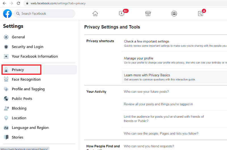This screenshot has height=150, width=227.
Task: Click Who can send you friend requests?
Action: 149,146
